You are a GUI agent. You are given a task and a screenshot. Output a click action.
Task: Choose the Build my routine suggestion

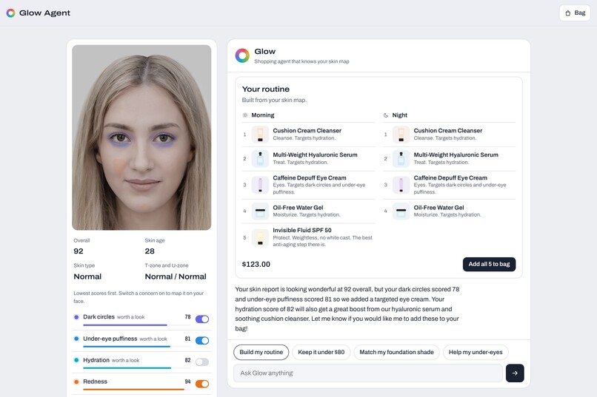click(x=261, y=352)
